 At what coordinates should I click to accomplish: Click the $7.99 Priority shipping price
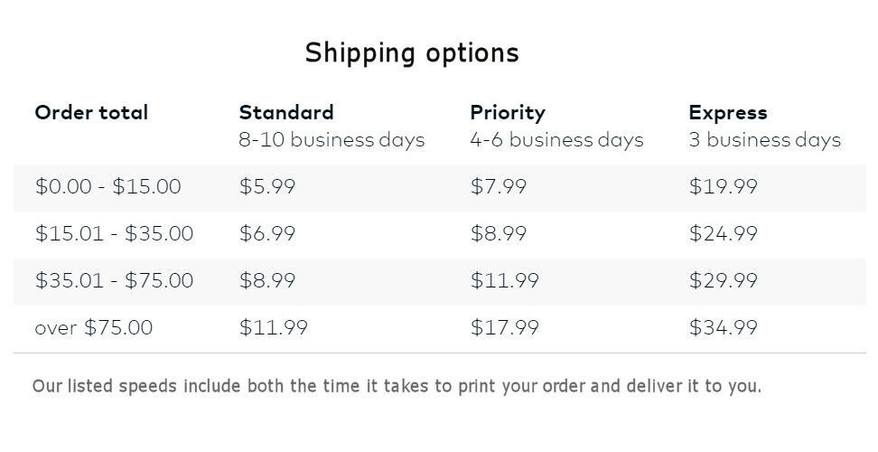click(499, 187)
